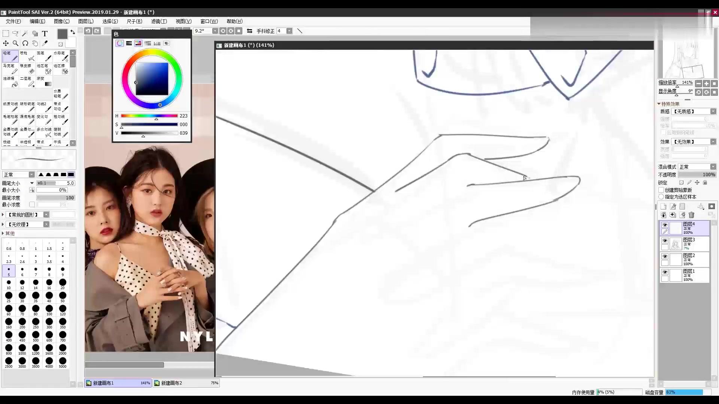Zoom out the navigator with minus button
This screenshot has height=404, width=719.
click(x=698, y=83)
